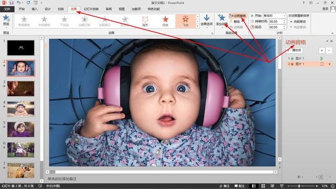Image resolution: width=336 pixels, height=189 pixels.
Task: Expand the animation gallery more arrow
Action: (x=197, y=26)
